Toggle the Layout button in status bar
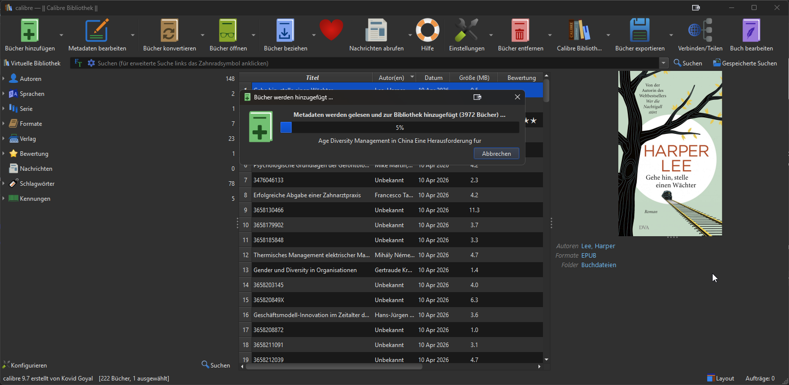This screenshot has height=385, width=789. point(720,379)
